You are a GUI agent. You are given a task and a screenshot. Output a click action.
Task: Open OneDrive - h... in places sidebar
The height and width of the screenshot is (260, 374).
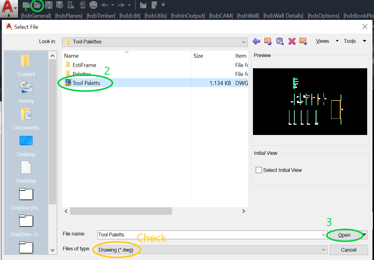pyautogui.click(x=26, y=225)
